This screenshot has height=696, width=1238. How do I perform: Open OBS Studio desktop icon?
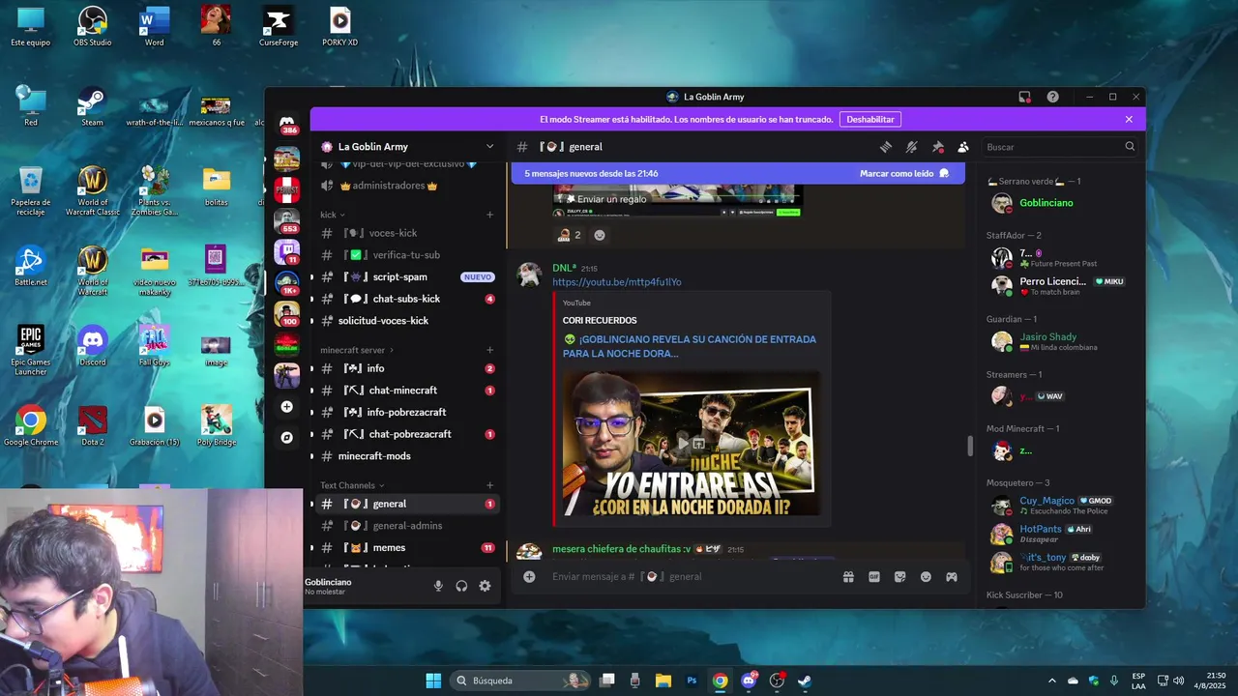click(x=92, y=26)
